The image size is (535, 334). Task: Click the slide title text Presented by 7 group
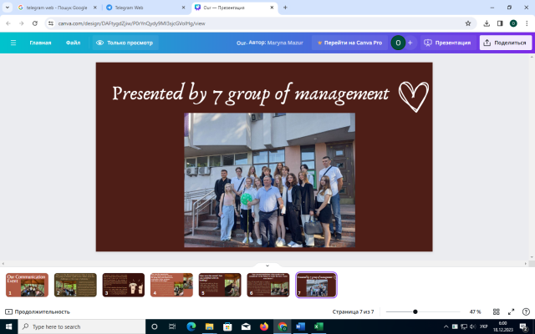[251, 93]
